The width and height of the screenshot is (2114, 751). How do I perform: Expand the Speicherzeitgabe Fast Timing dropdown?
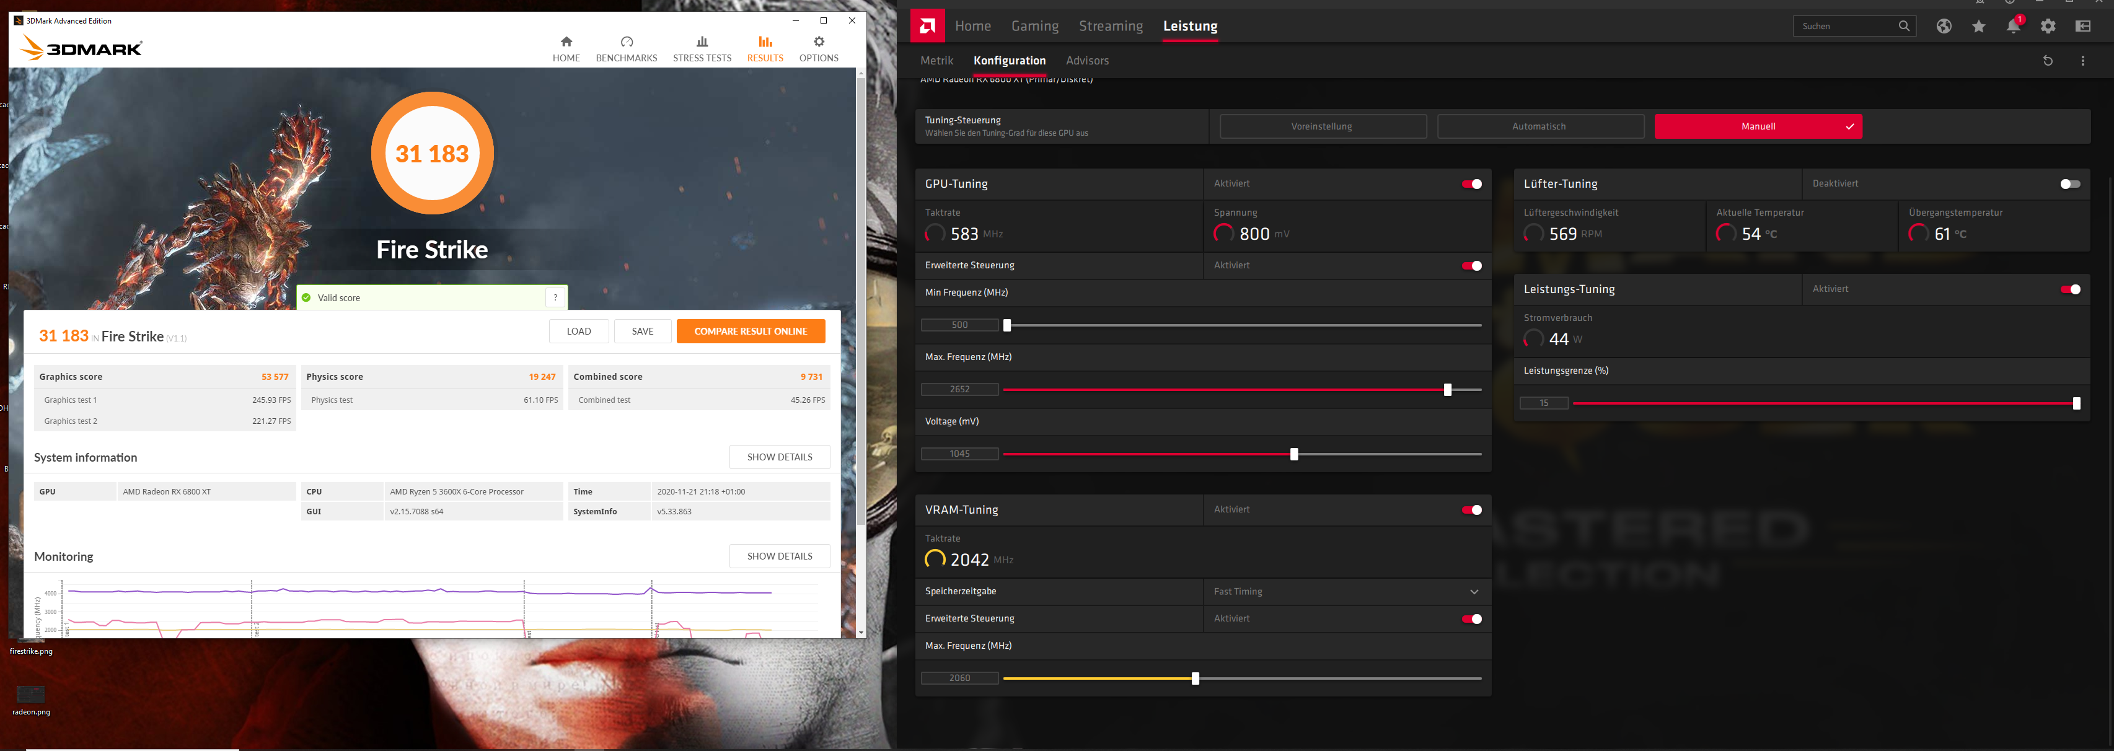click(1473, 592)
